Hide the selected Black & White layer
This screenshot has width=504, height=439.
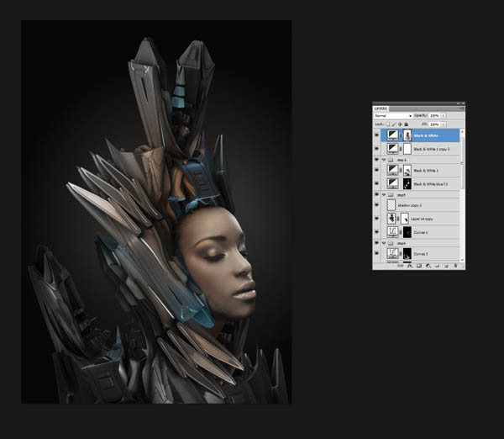coord(376,135)
